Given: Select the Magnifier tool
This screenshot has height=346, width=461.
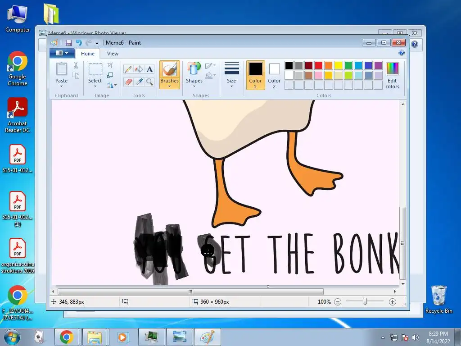Looking at the screenshot, I should coord(149,82).
